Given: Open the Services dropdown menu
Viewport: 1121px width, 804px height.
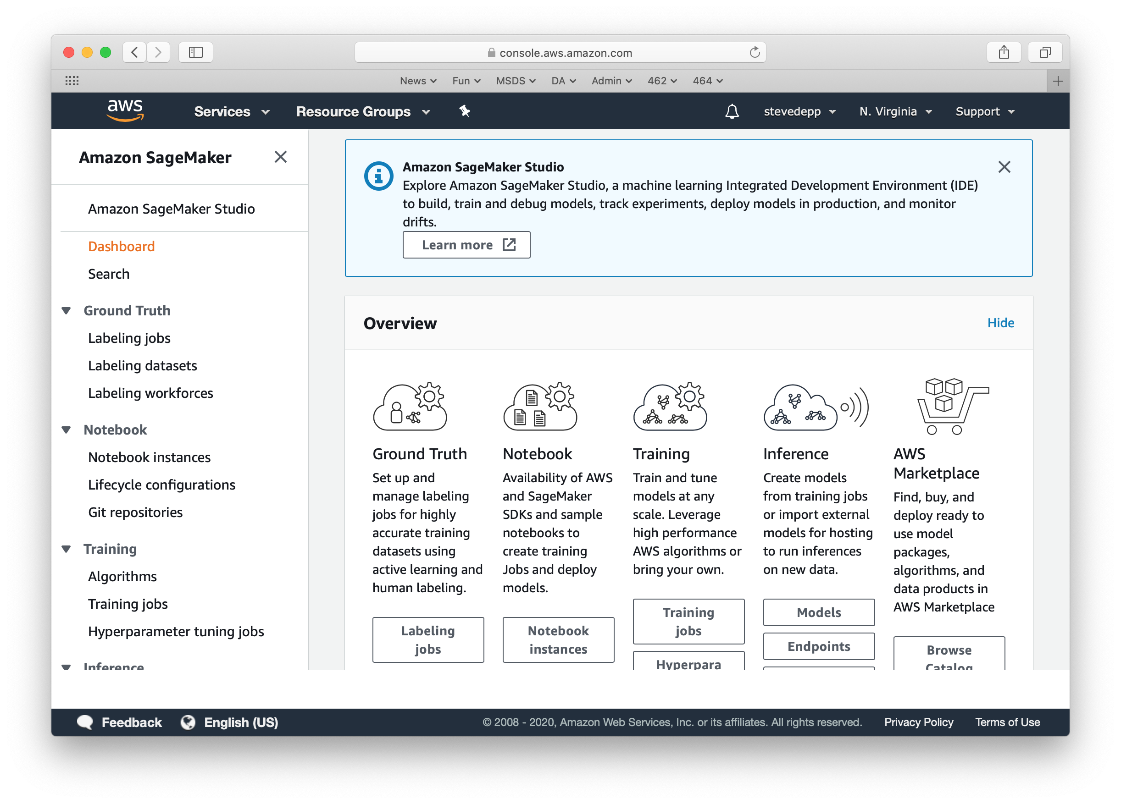Looking at the screenshot, I should tap(232, 111).
